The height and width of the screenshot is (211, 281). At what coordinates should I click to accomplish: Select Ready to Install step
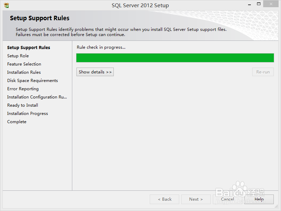[22, 105]
